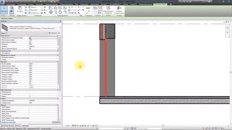Cut selection to clipboard scissors icon
Screen dimensions: 232x130
pyautogui.click(x=26, y=7)
